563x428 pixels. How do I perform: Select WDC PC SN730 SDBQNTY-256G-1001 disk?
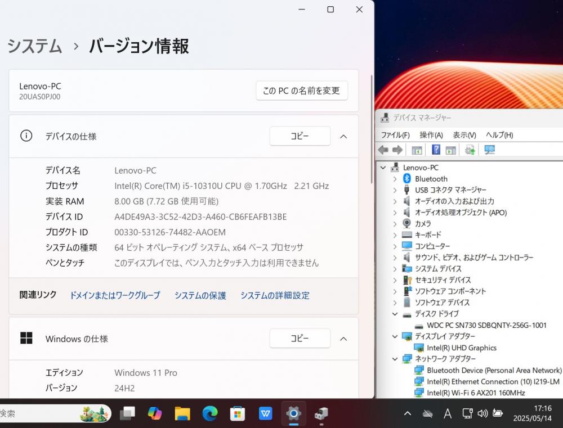point(486,325)
